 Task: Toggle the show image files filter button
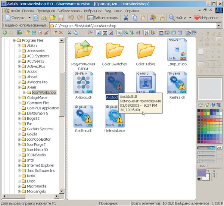pyautogui.click(x=99, y=33)
